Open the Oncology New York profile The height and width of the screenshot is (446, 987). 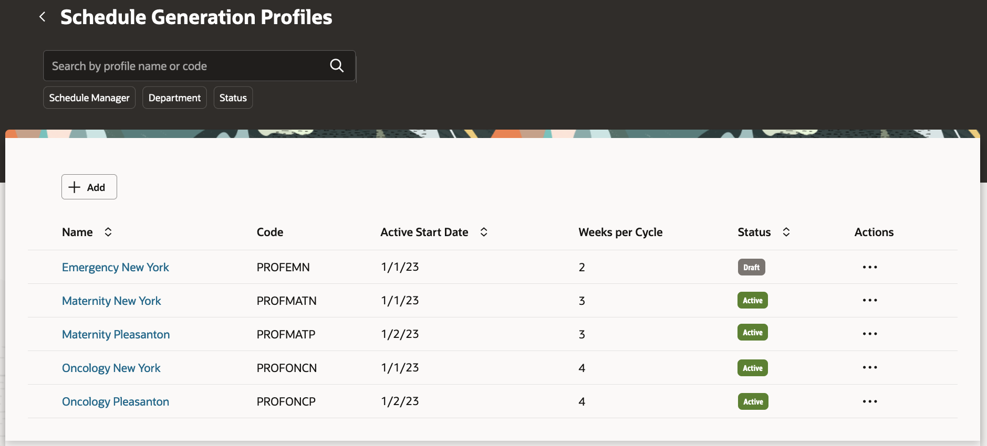click(111, 368)
